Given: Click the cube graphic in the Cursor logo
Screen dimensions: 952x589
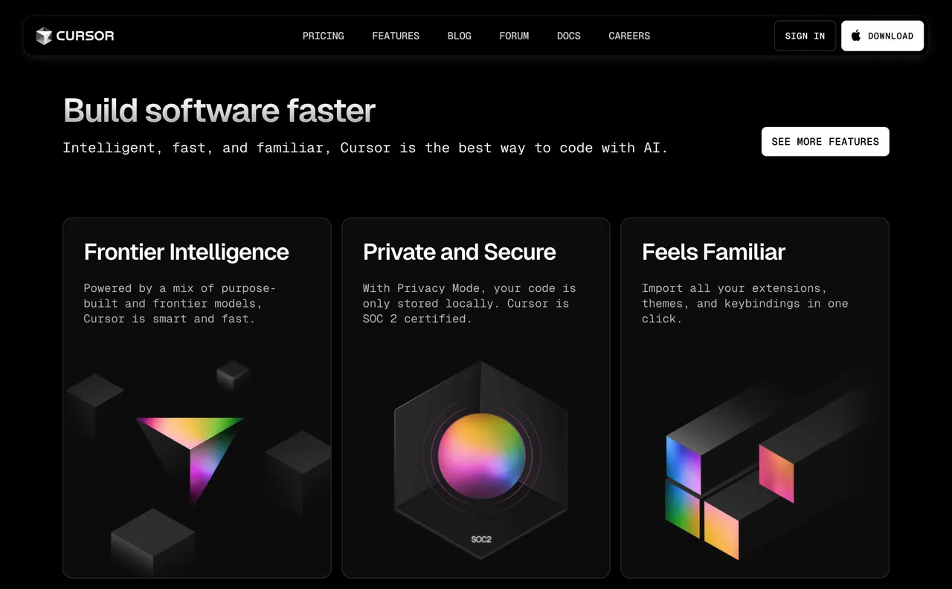Looking at the screenshot, I should [x=44, y=36].
